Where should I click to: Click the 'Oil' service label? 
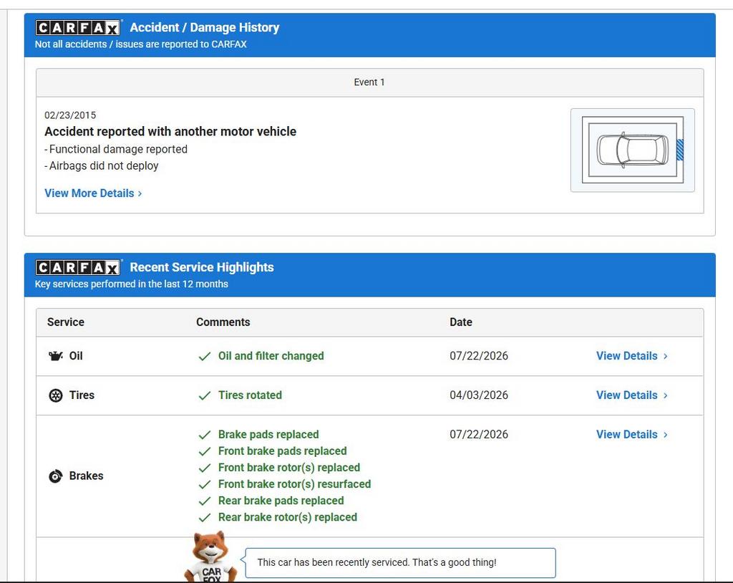[x=76, y=356]
